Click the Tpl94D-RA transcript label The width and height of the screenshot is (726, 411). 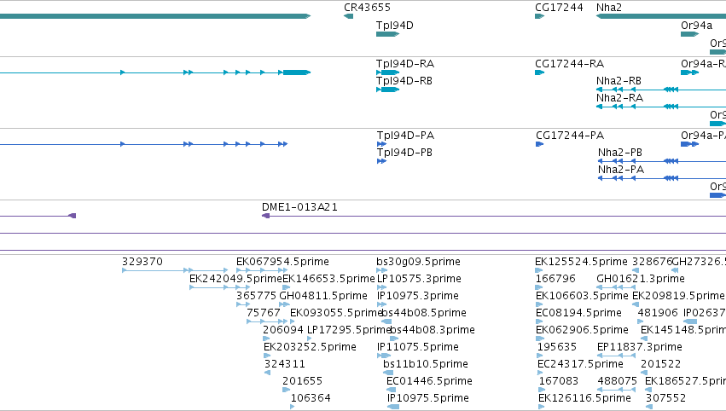pos(405,64)
